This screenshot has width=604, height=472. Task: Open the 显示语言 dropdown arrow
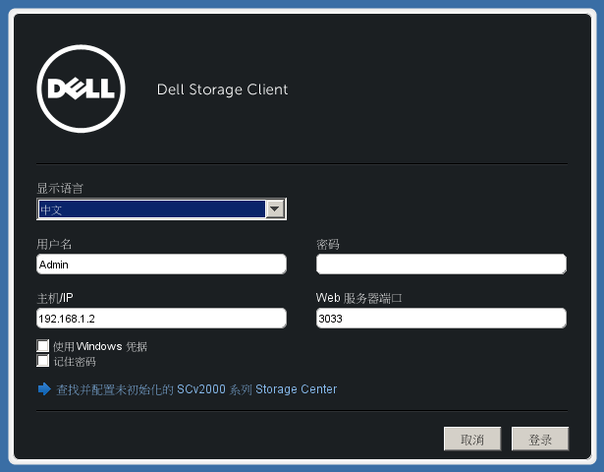click(275, 209)
